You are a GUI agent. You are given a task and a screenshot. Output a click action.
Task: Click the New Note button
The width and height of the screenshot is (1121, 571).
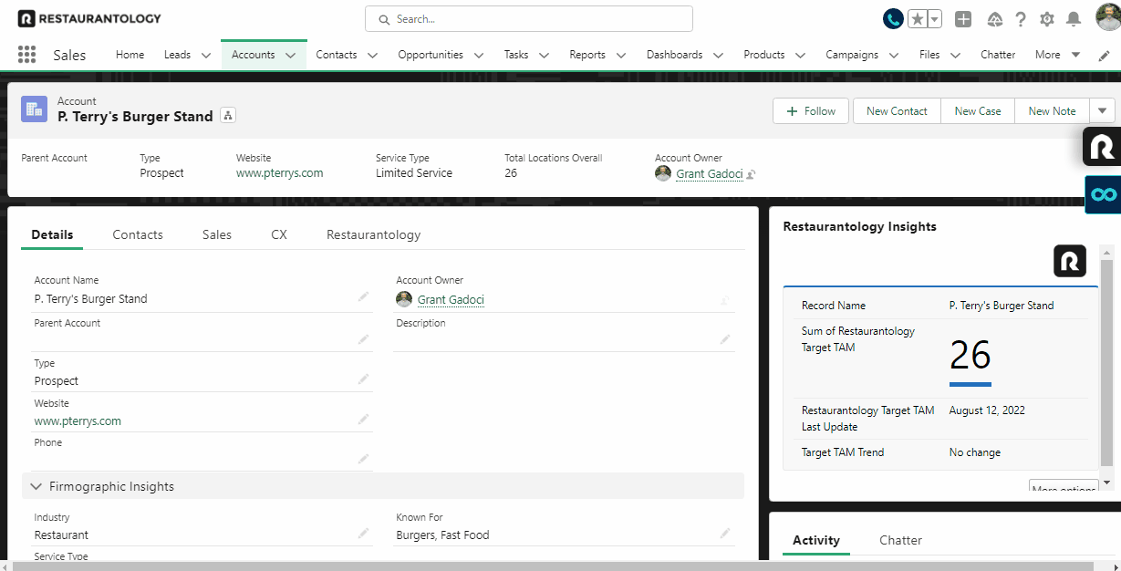[x=1052, y=110]
